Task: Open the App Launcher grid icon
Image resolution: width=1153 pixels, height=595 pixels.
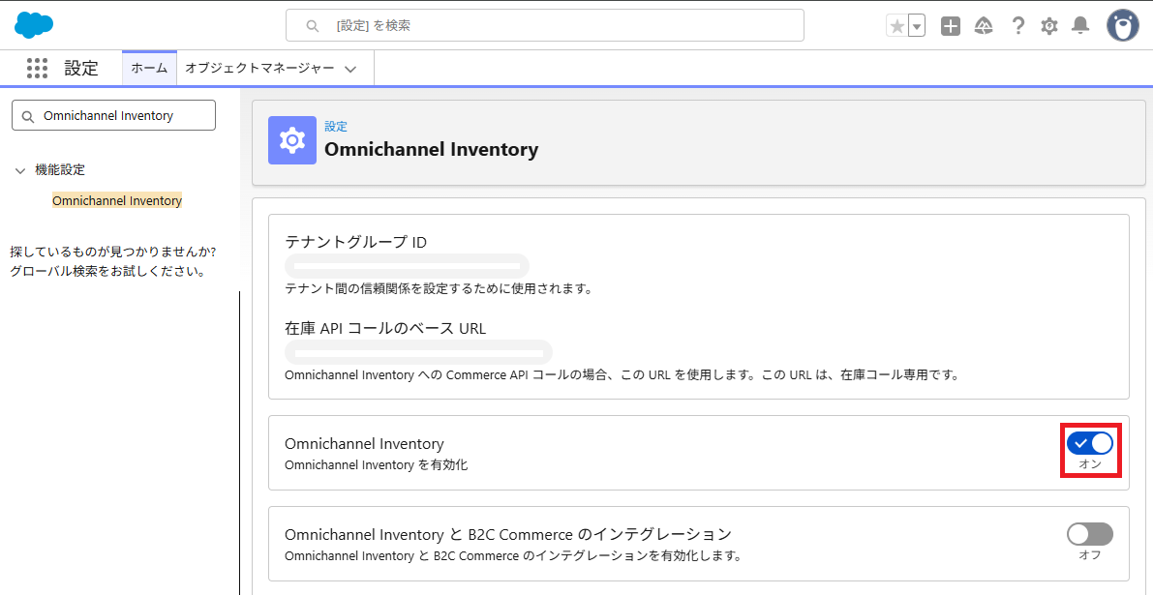Action: click(x=38, y=68)
